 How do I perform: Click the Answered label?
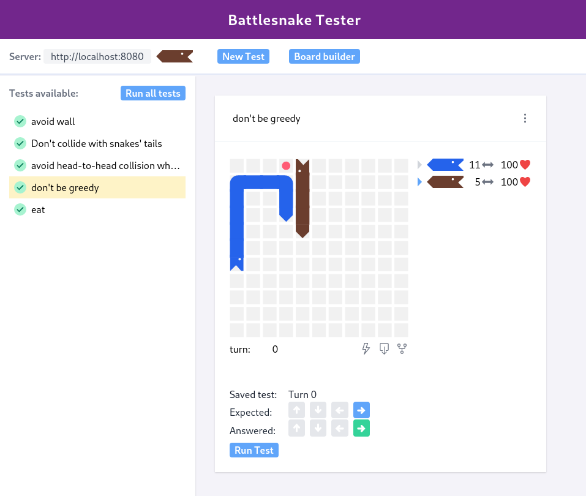coord(252,430)
